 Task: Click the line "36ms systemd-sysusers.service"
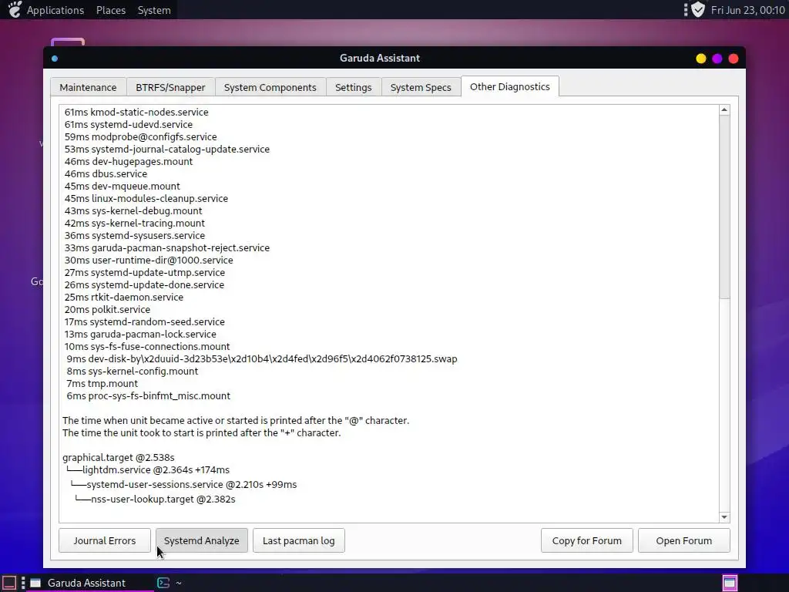pyautogui.click(x=134, y=235)
